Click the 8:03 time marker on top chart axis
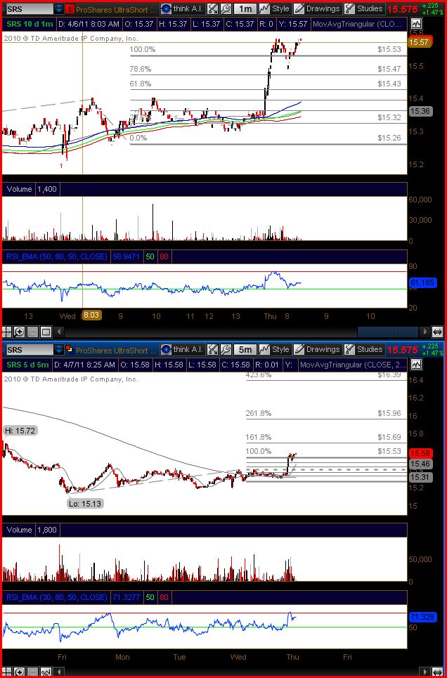Screen dimensions: 447x678 click(92, 315)
